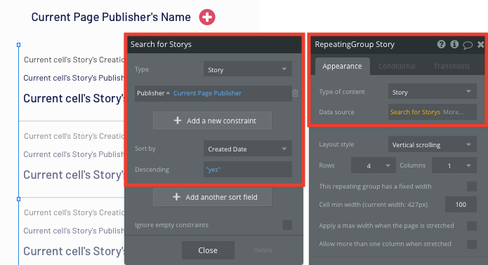Open the Type dropdown set to Story
This screenshot has height=265, width=488.
pos(248,69)
